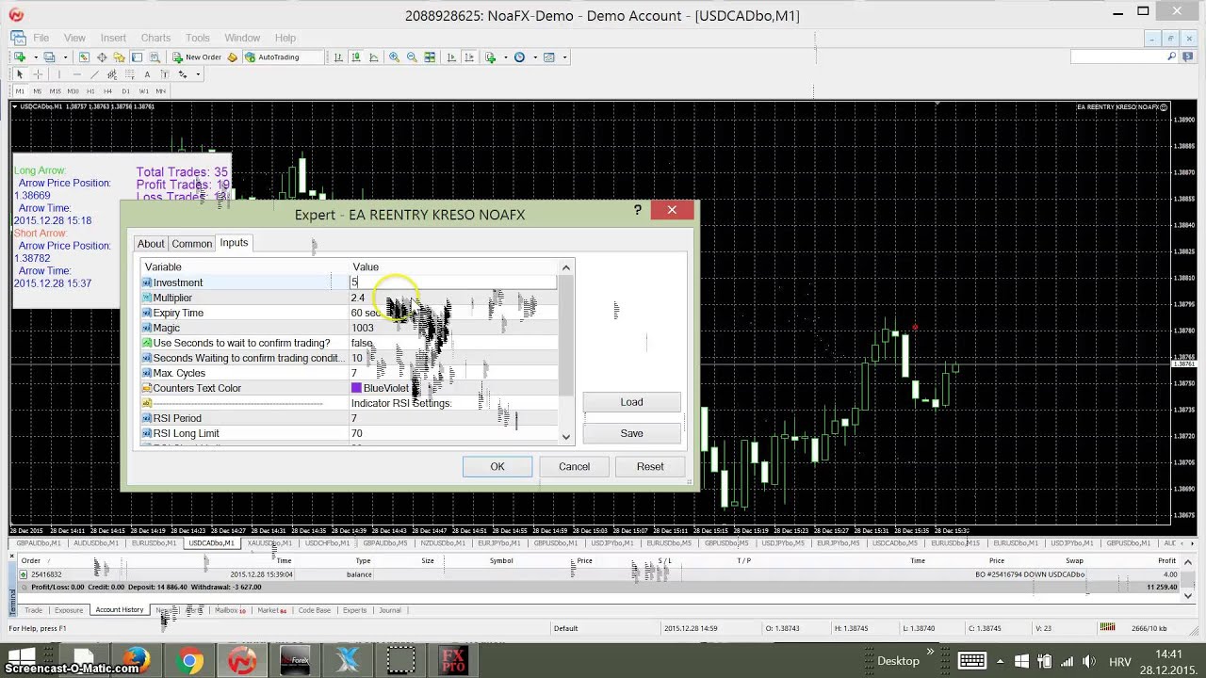Open the Profiles toolbar icon
This screenshot has width=1206, height=678.
tap(49, 57)
